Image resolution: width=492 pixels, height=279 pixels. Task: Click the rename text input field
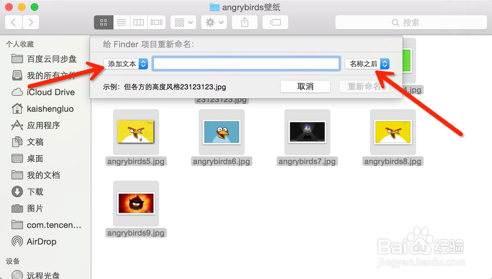tap(246, 63)
